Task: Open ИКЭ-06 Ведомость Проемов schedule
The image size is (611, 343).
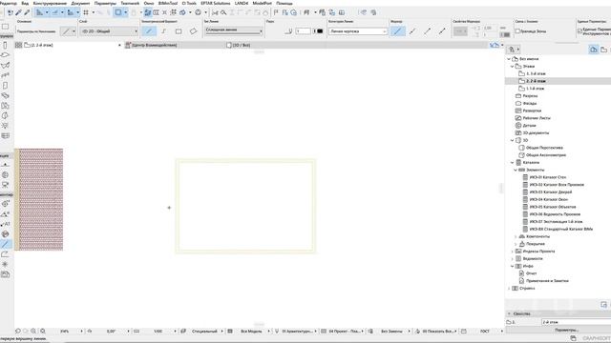Action: (555, 213)
